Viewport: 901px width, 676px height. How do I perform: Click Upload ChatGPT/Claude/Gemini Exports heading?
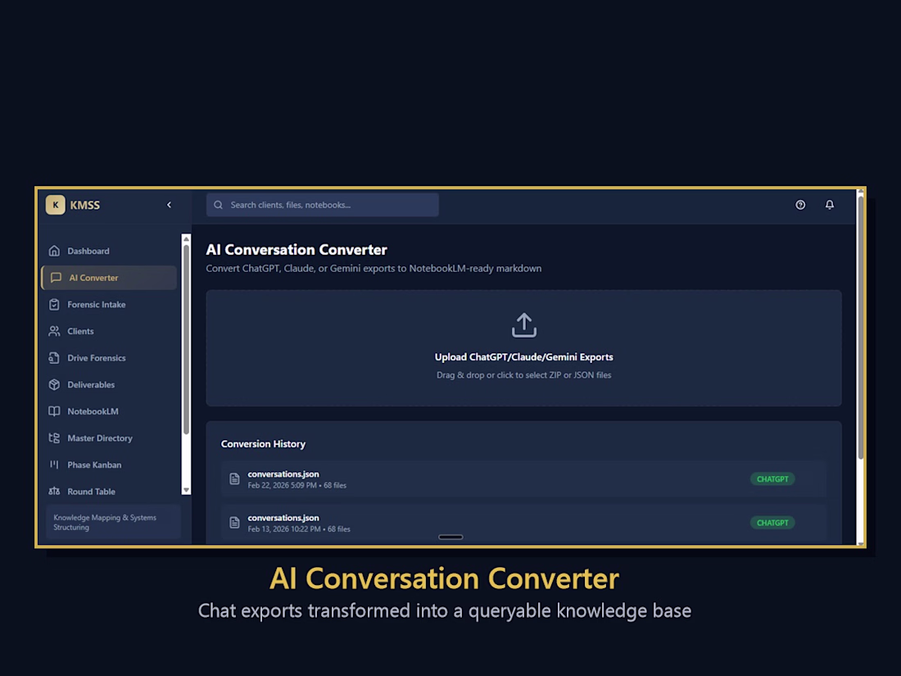523,357
